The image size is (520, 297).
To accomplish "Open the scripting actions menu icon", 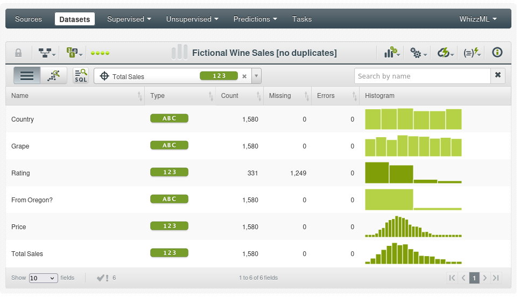I will tap(472, 53).
